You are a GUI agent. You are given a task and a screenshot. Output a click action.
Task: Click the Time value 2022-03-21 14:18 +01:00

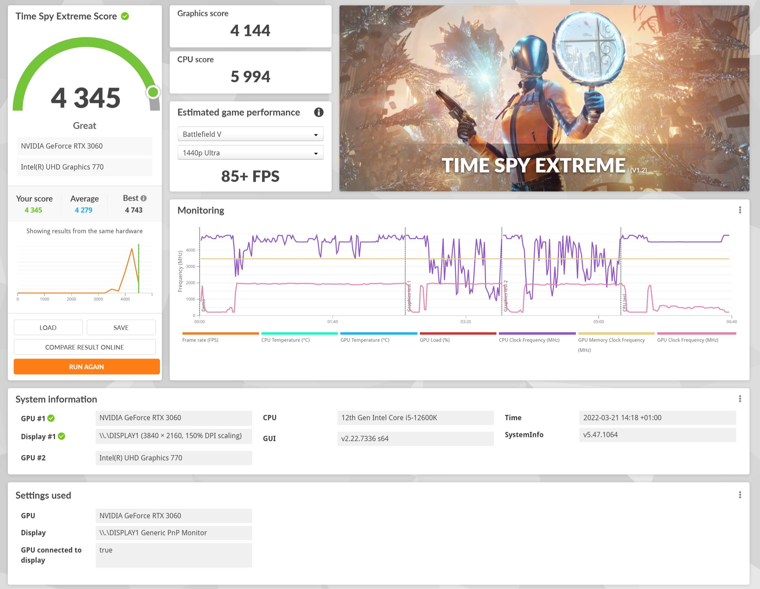[657, 417]
